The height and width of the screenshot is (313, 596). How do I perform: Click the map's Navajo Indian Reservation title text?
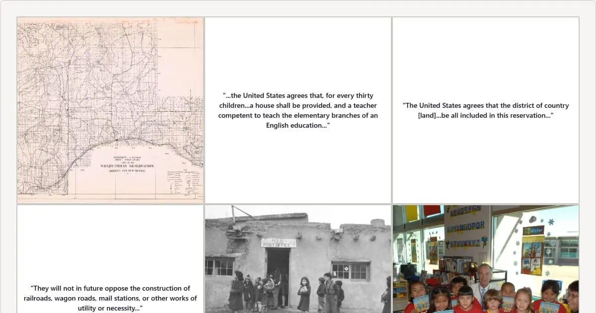coord(127,166)
